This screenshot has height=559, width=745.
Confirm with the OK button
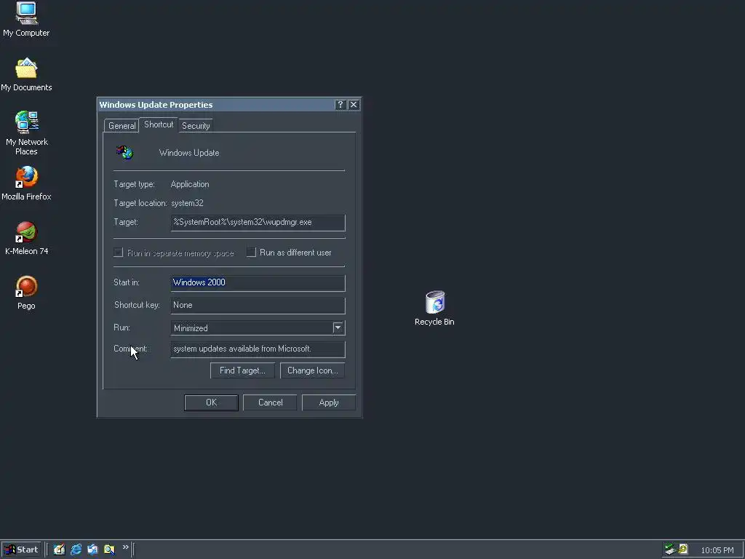point(212,403)
